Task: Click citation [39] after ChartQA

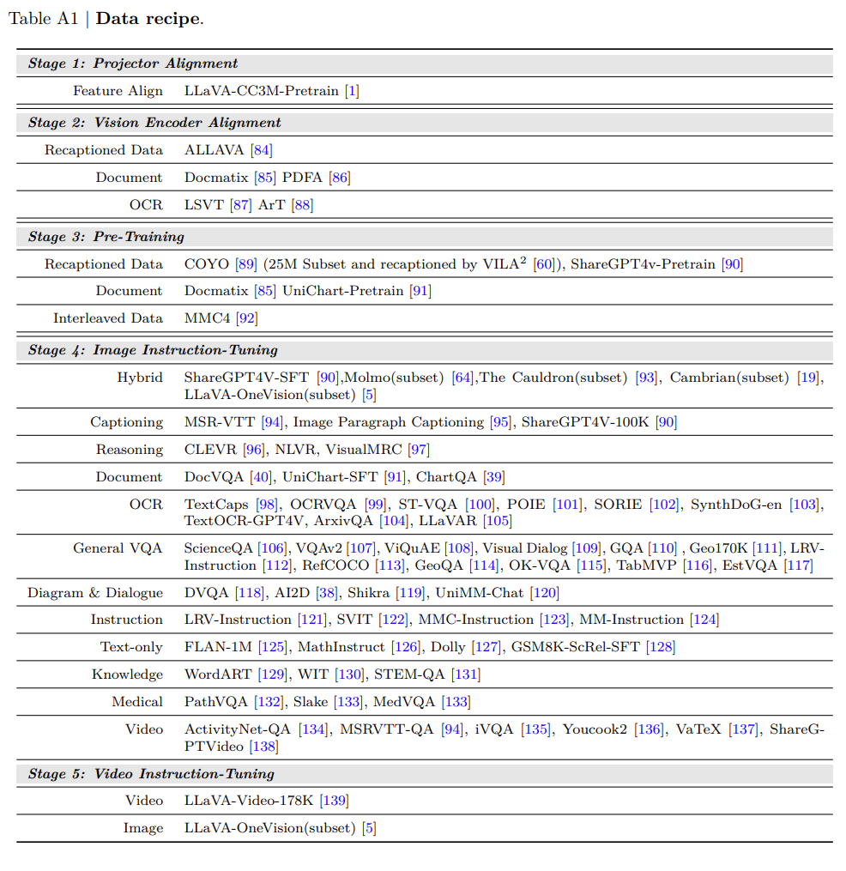Action: tap(494, 477)
